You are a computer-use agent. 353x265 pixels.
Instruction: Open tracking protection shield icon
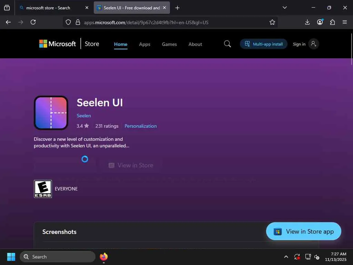[68, 22]
